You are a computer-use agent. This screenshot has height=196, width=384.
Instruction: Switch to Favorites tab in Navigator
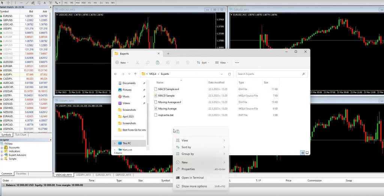tap(21, 174)
